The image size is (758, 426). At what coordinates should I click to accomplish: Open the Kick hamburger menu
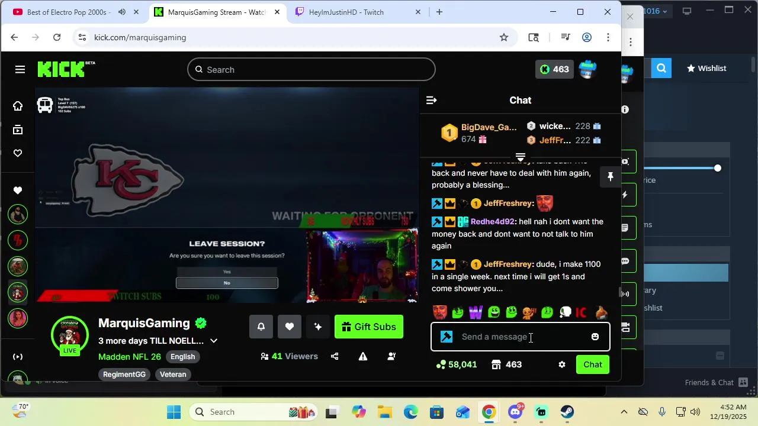[x=20, y=70]
